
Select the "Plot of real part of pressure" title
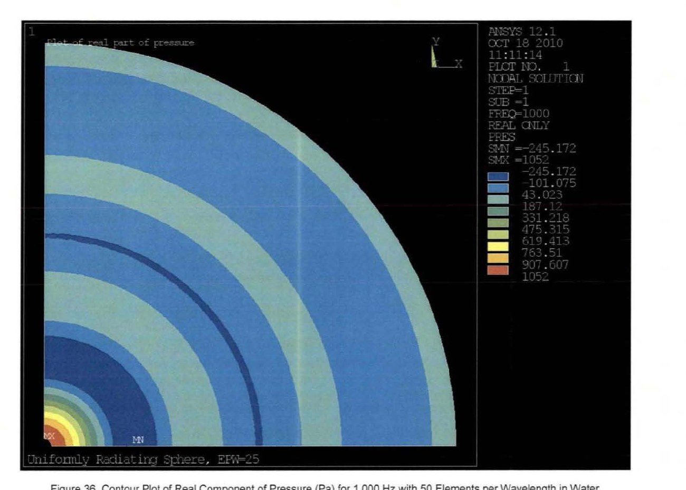[x=120, y=43]
